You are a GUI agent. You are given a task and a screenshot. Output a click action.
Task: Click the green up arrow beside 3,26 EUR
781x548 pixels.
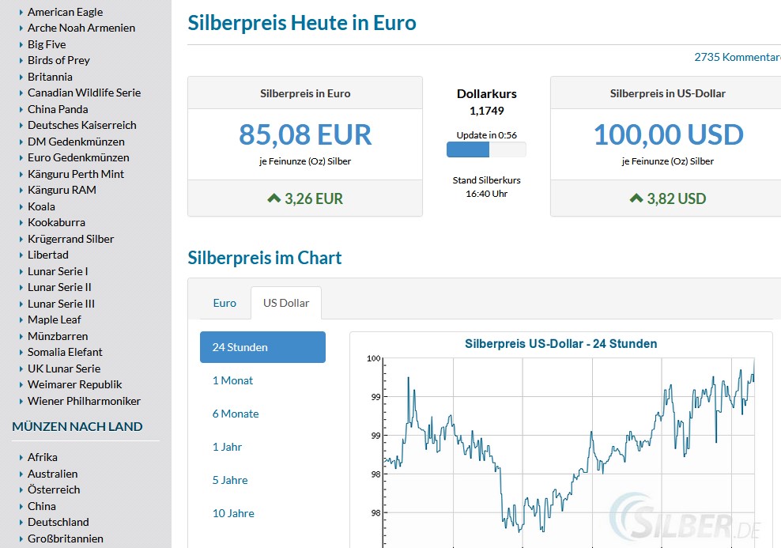(274, 198)
